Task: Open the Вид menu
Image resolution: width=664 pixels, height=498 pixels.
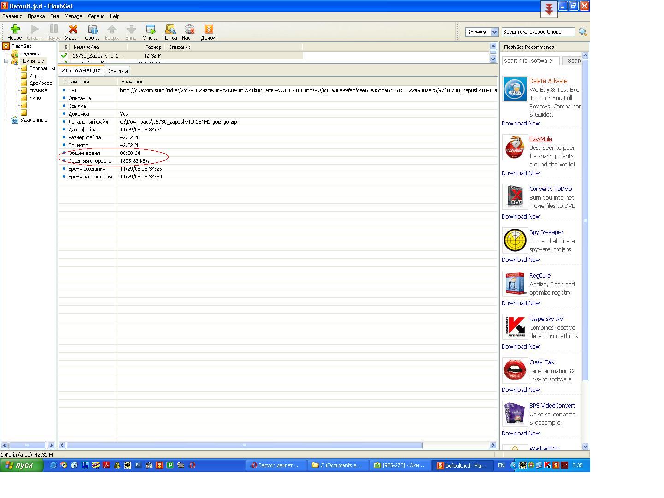Action: coord(54,16)
